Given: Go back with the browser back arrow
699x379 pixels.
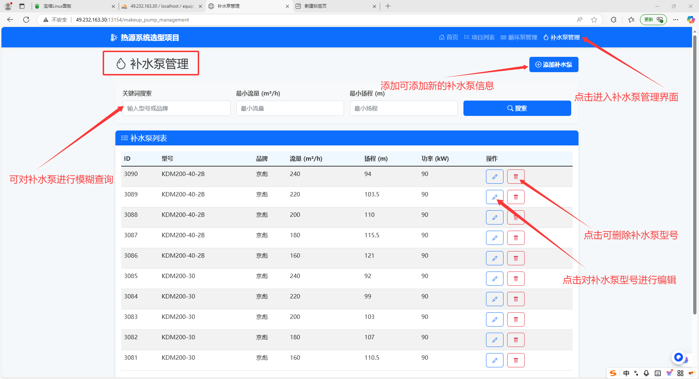Looking at the screenshot, I should (10, 20).
